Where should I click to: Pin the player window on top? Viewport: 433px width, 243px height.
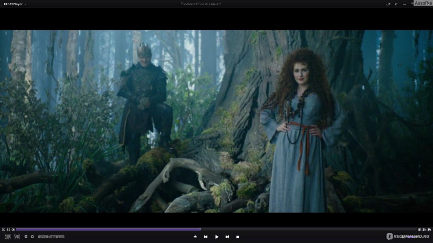[x=389, y=4]
